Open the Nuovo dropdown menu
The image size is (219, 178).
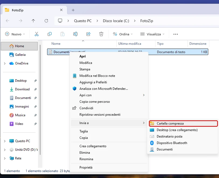[15, 34]
